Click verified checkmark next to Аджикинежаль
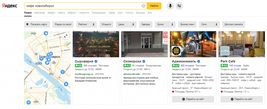 tap(198, 61)
